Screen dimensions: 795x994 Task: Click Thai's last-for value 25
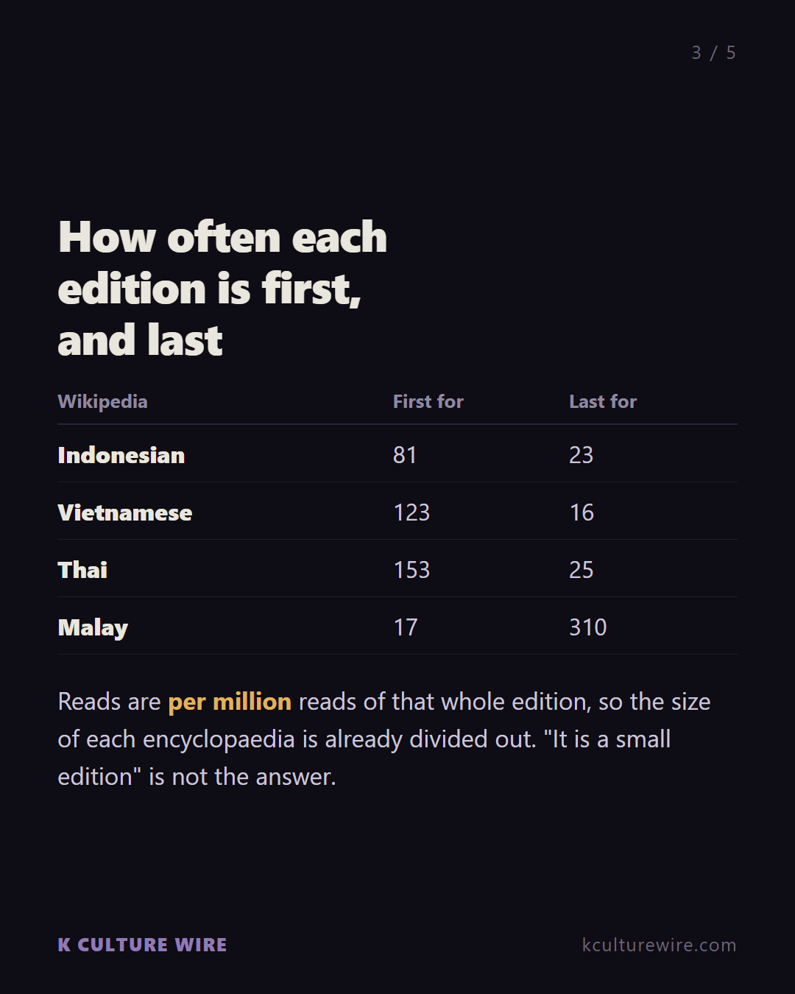[582, 570]
